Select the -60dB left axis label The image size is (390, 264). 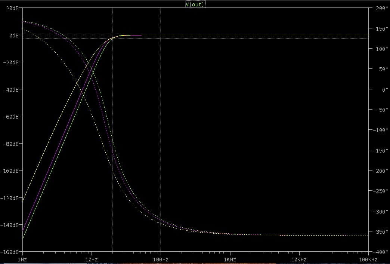[11, 117]
